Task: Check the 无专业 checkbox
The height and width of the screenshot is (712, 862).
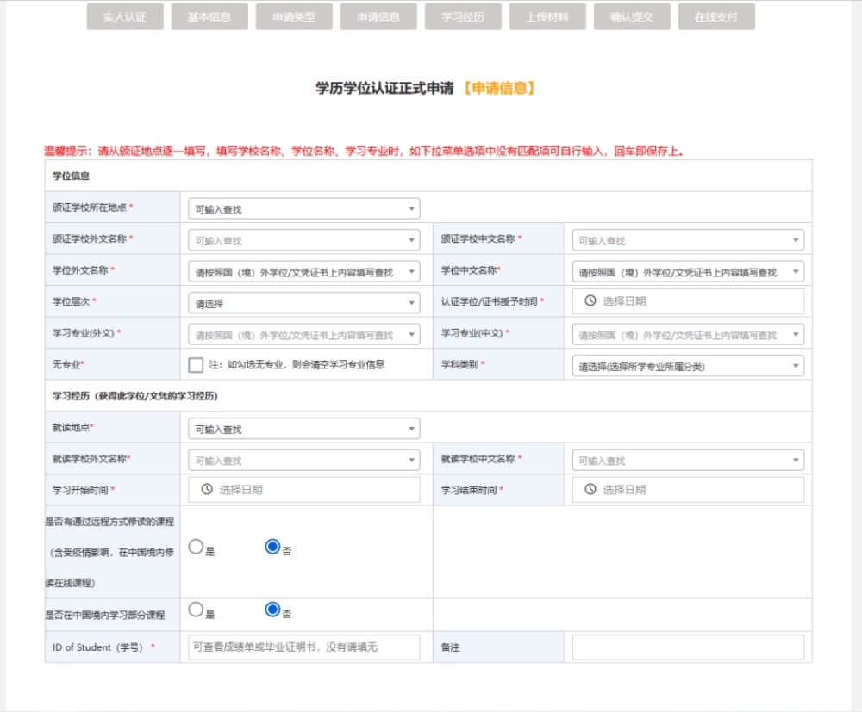Action: [x=196, y=365]
